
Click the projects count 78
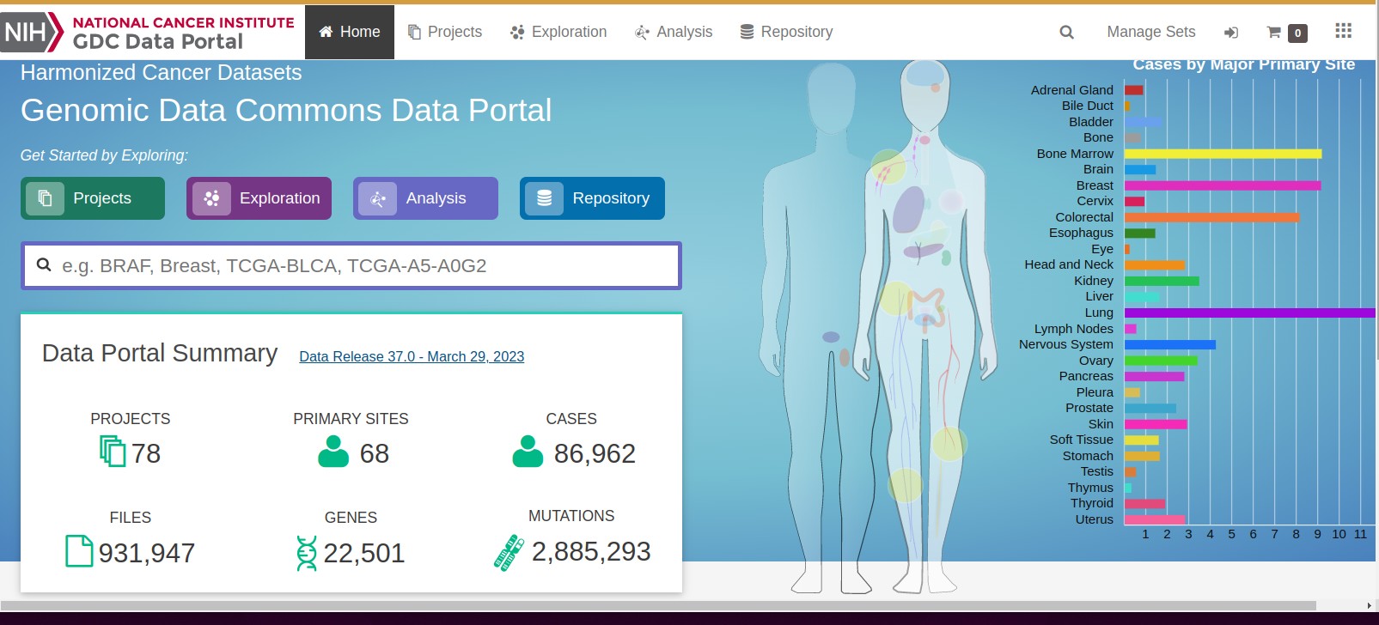coord(146,453)
